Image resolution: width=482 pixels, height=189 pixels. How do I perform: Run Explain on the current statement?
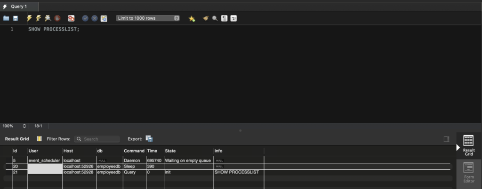pyautogui.click(x=48, y=18)
